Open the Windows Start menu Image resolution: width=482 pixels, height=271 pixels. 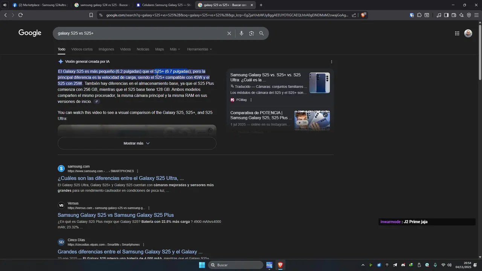[202, 265]
